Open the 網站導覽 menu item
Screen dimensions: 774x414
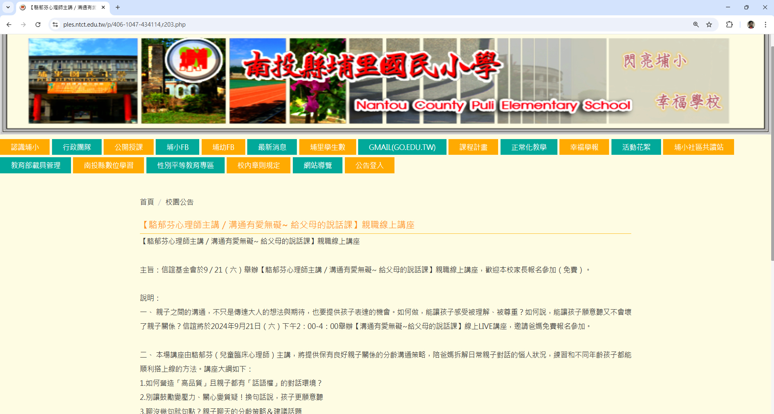click(x=317, y=165)
